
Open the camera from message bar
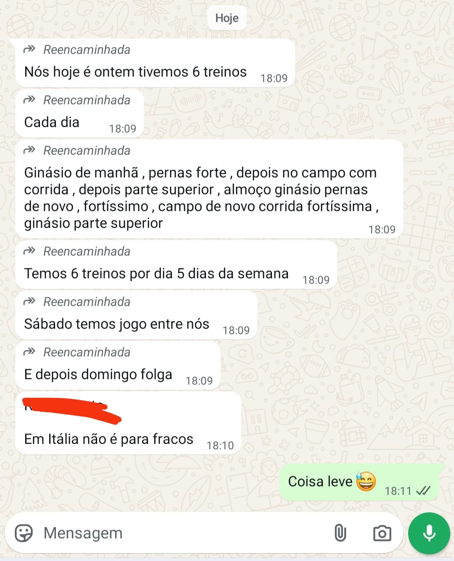[x=382, y=533]
